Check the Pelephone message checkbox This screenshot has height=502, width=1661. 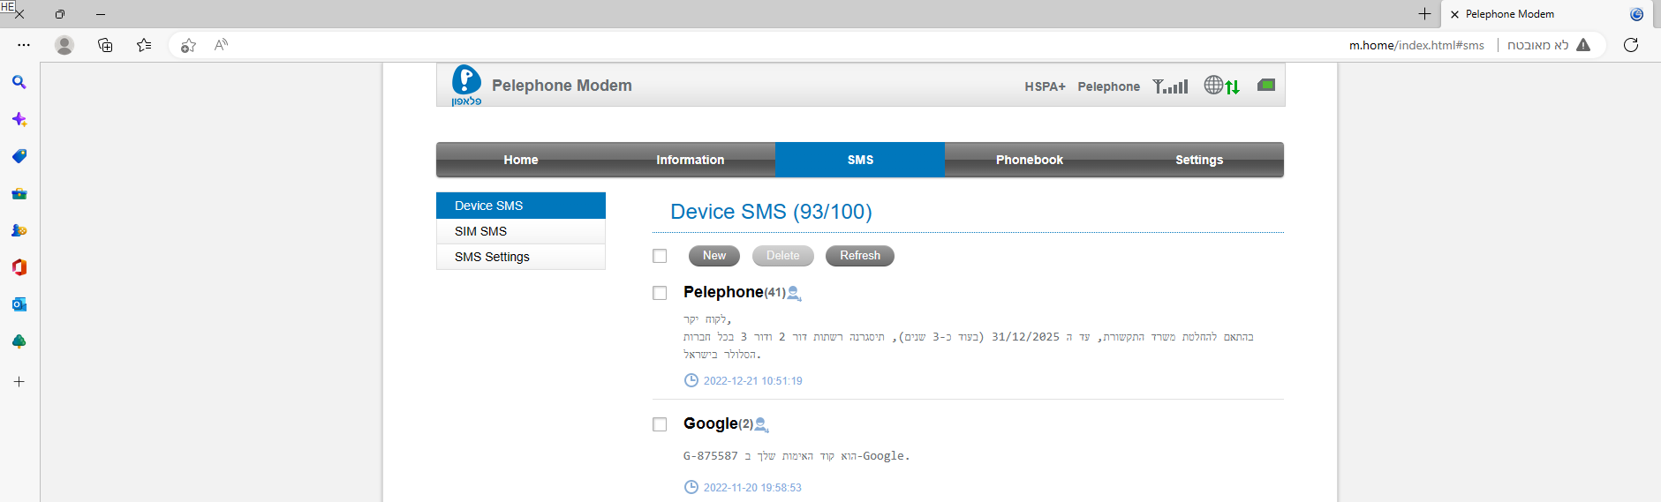[x=660, y=293]
